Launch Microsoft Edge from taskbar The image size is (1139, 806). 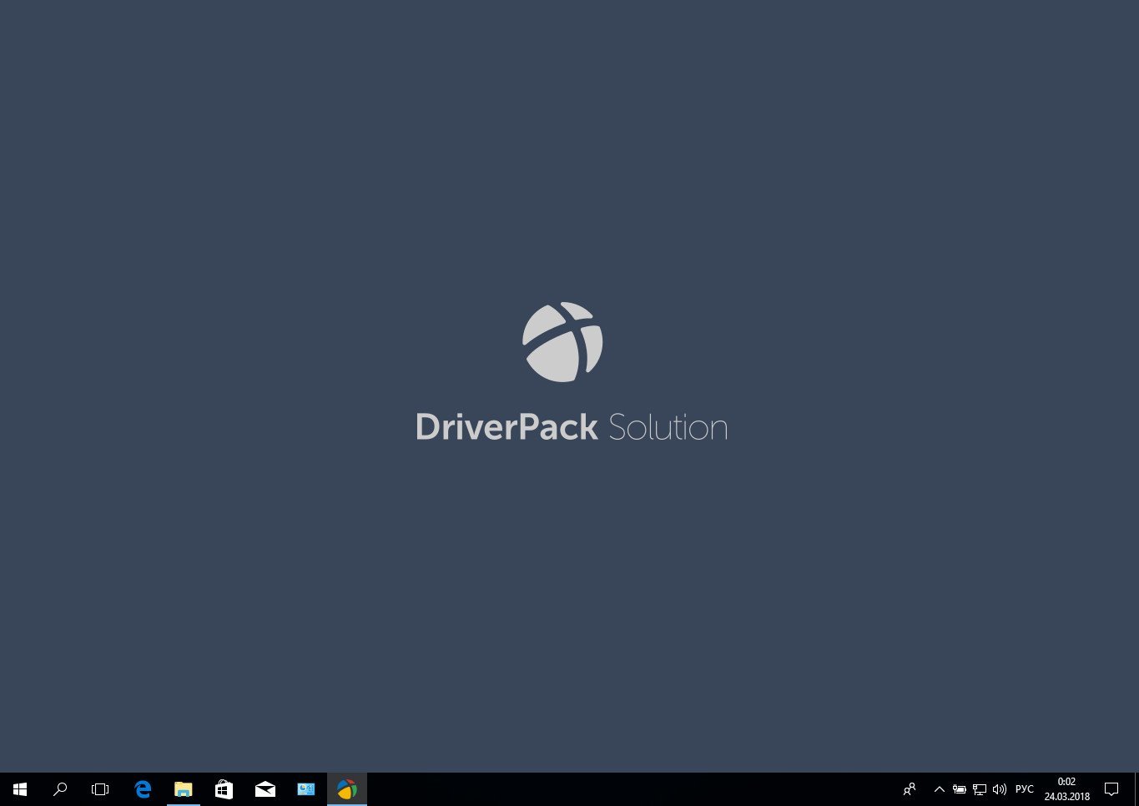(143, 789)
